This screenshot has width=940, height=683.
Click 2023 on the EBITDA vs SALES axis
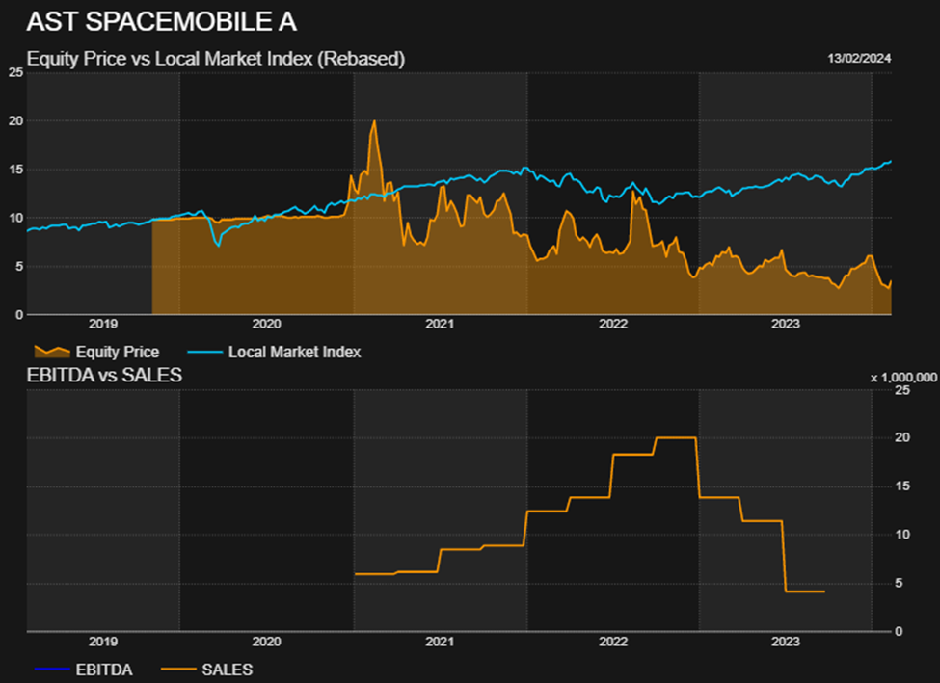[786, 642]
